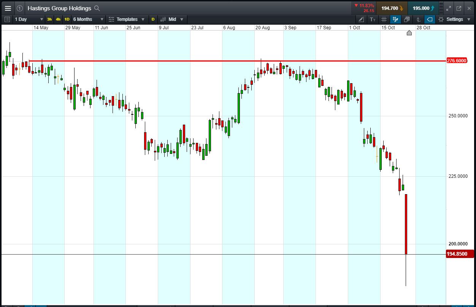Click the candlestick order marker icon
The height and width of the screenshot is (307, 476).
[419, 19]
